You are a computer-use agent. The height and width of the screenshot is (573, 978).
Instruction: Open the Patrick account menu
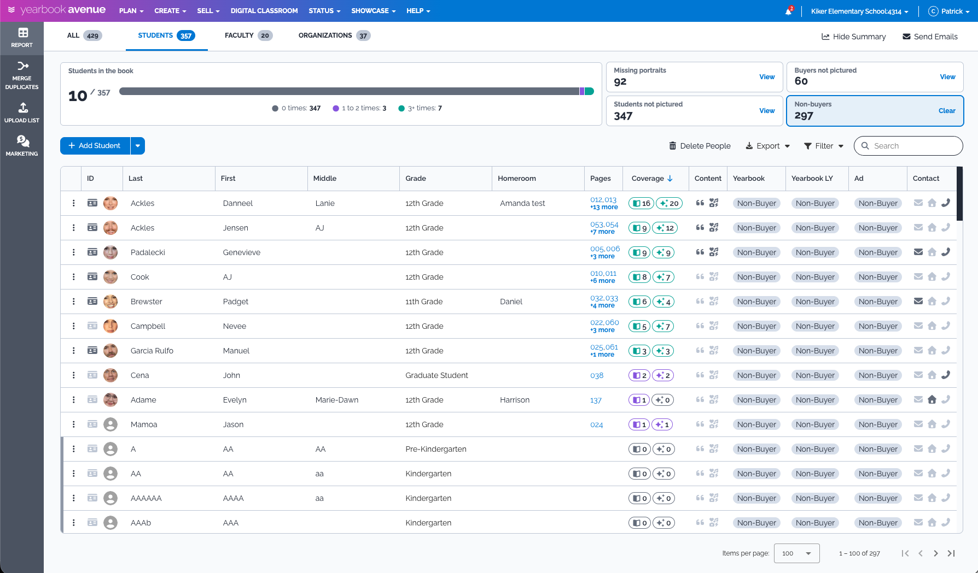tap(949, 11)
